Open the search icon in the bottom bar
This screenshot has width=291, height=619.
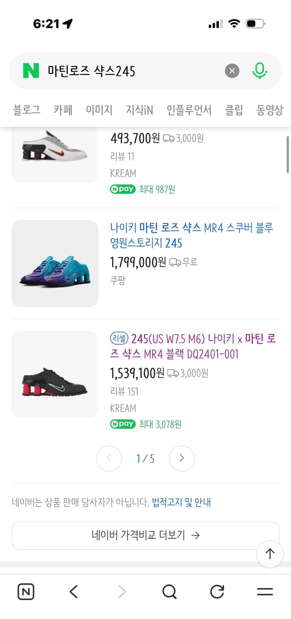click(169, 592)
